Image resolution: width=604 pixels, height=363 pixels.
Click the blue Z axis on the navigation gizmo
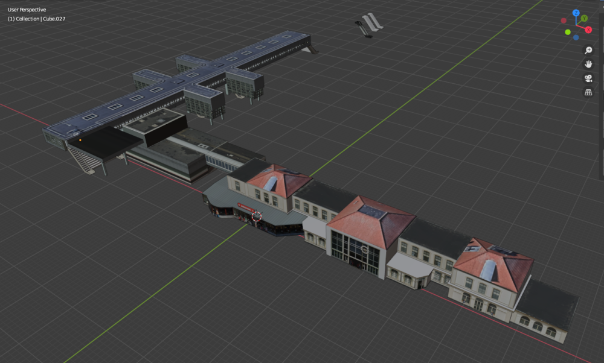click(x=576, y=13)
